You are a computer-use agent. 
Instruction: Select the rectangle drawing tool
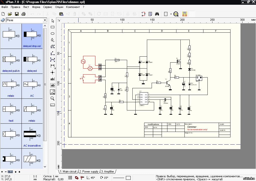pyautogui.click(x=53, y=27)
